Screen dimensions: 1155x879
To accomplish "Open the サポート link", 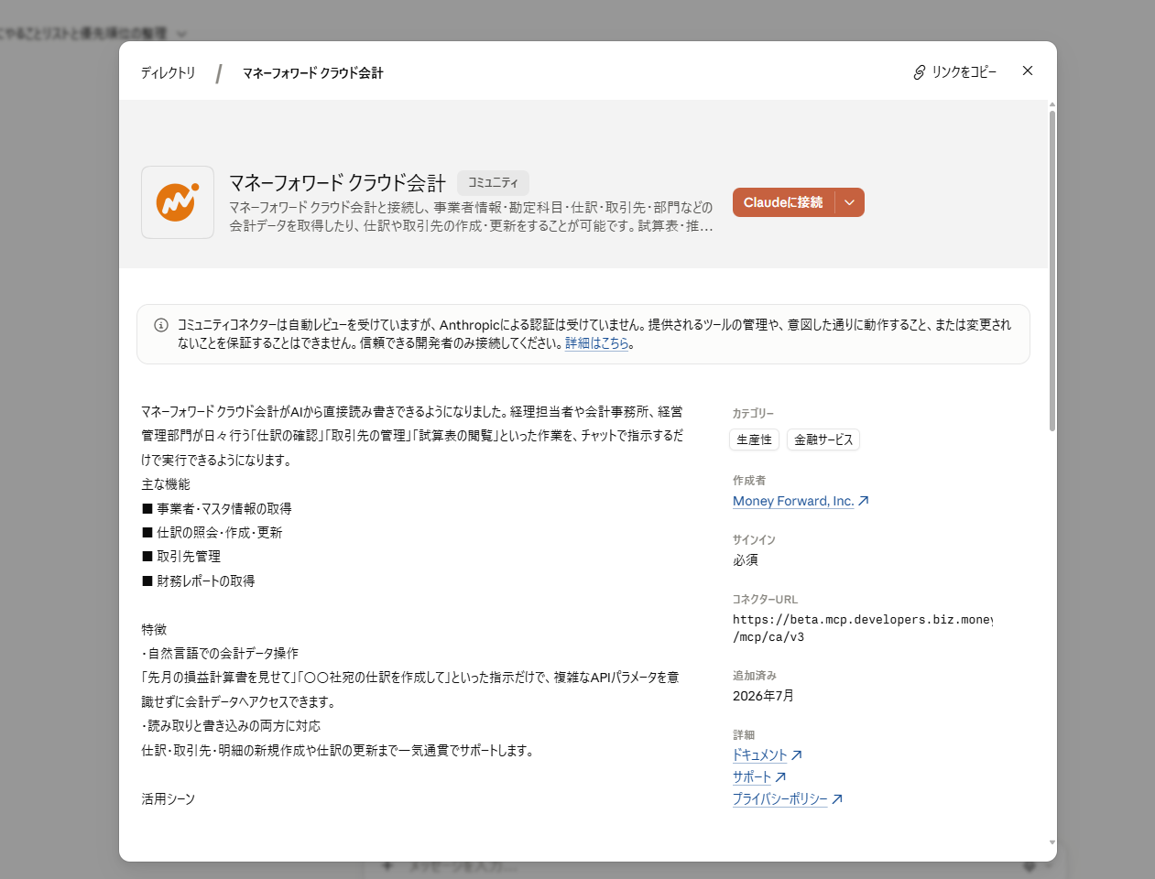I will coord(752,777).
